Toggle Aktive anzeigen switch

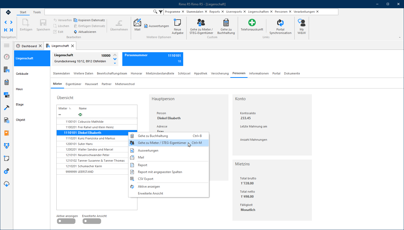66,221
